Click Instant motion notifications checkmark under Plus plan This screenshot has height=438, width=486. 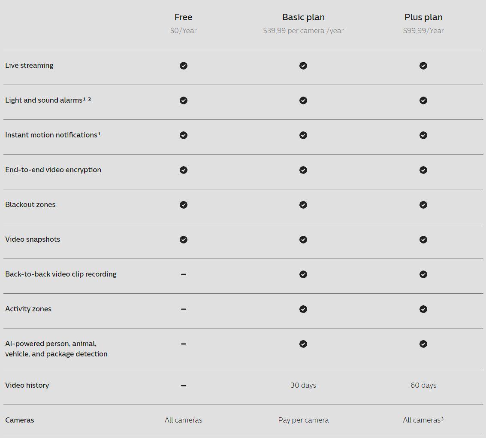423,135
